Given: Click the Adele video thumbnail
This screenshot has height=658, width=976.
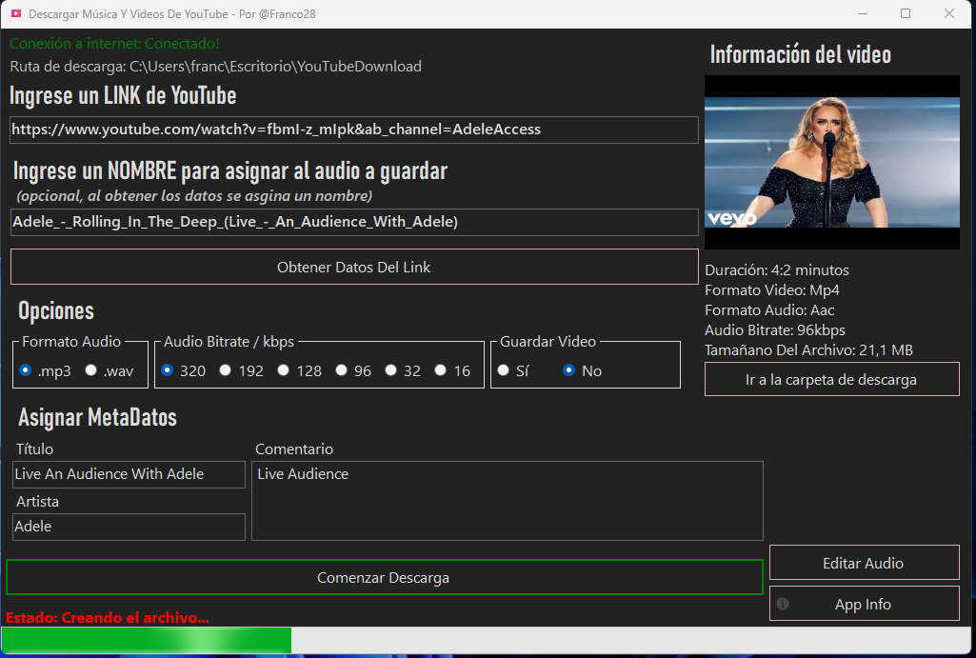Looking at the screenshot, I should click(831, 163).
